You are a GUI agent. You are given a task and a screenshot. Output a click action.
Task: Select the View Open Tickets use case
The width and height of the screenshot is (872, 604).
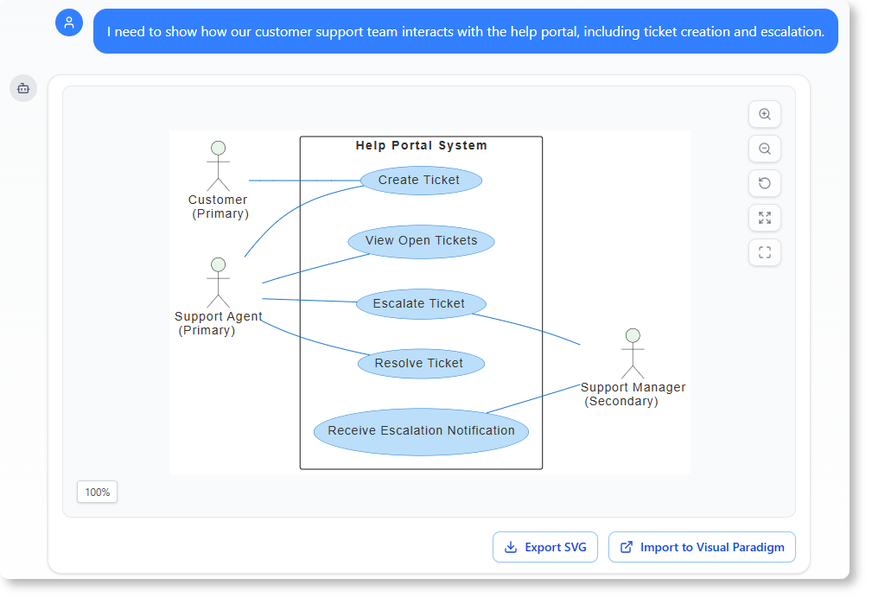click(421, 241)
